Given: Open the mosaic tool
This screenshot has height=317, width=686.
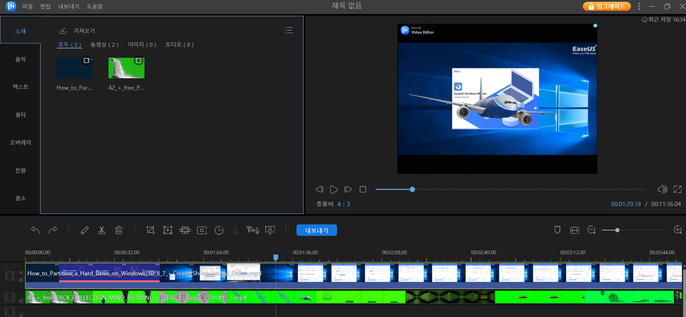Looking at the screenshot, I should pyautogui.click(x=185, y=230).
